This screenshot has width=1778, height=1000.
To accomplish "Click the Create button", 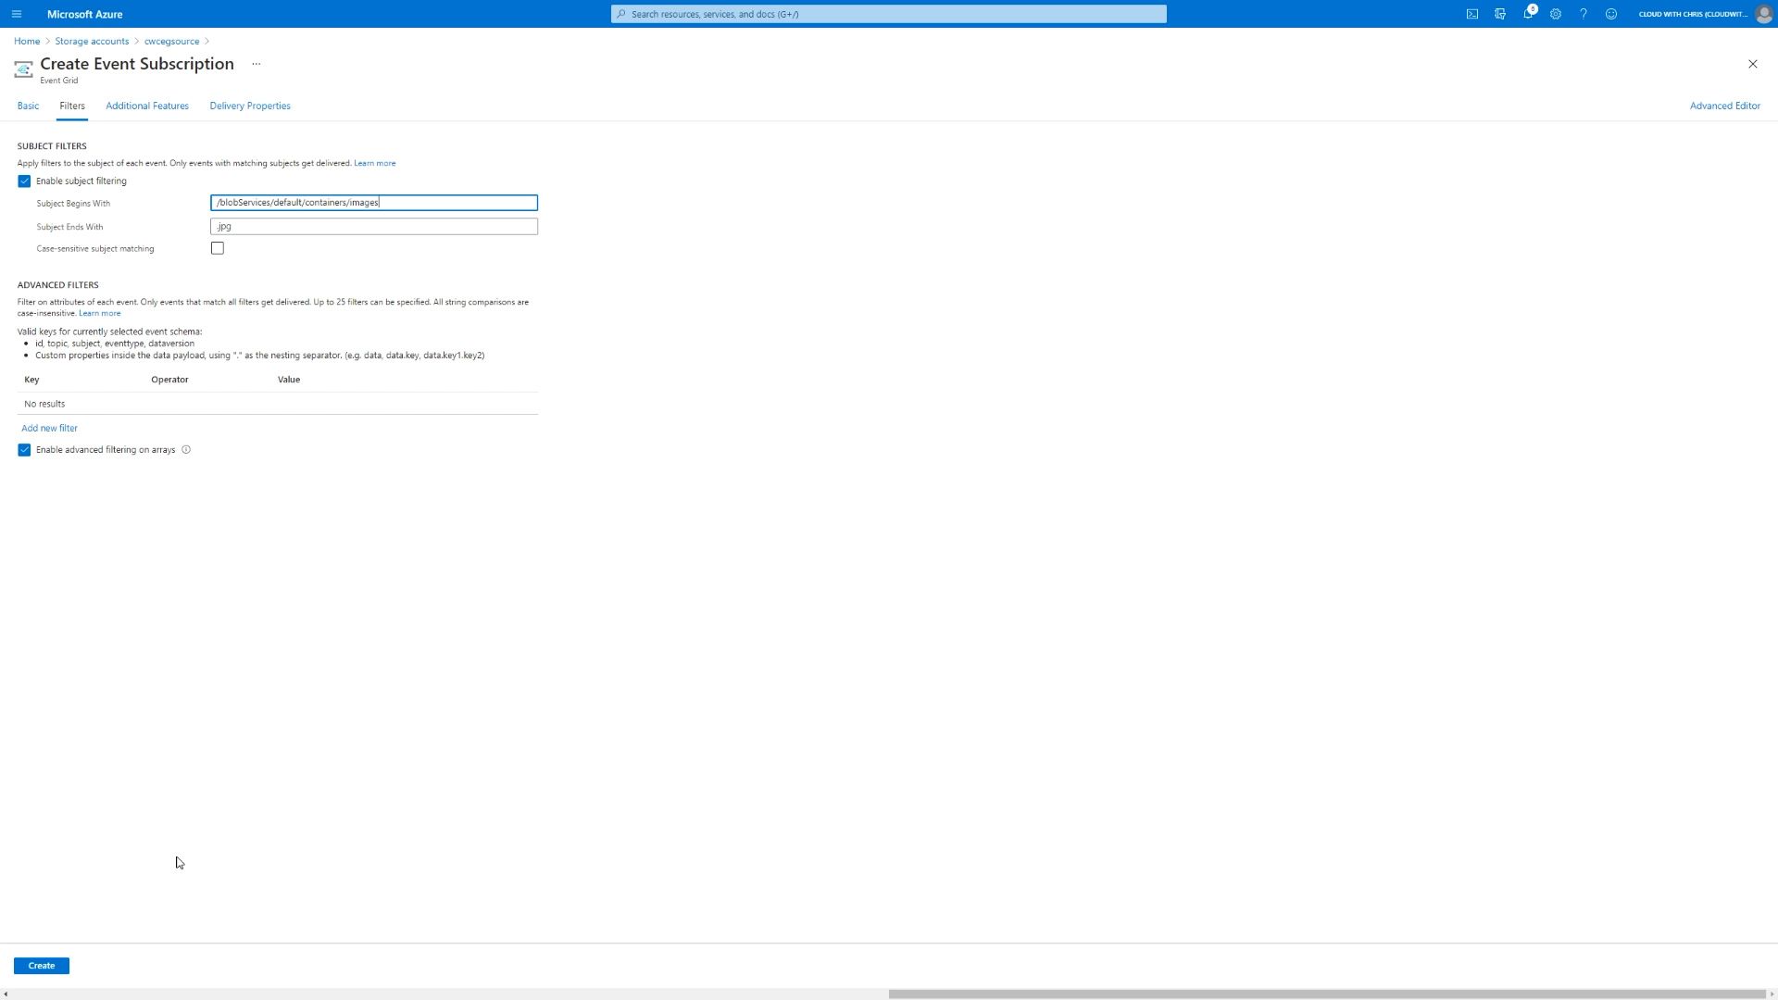I will pyautogui.click(x=42, y=966).
